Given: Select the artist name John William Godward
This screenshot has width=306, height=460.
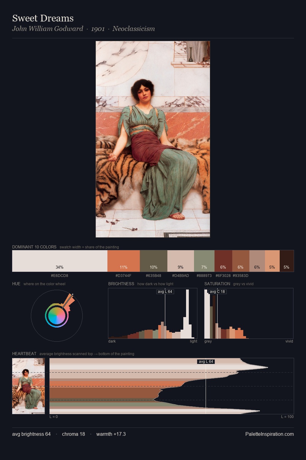Looking at the screenshot, I should [x=48, y=29].
